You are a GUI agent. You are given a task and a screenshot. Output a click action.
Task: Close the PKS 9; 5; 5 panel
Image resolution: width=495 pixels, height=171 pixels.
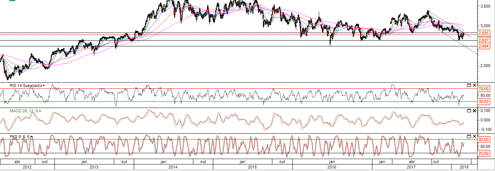[474, 136]
